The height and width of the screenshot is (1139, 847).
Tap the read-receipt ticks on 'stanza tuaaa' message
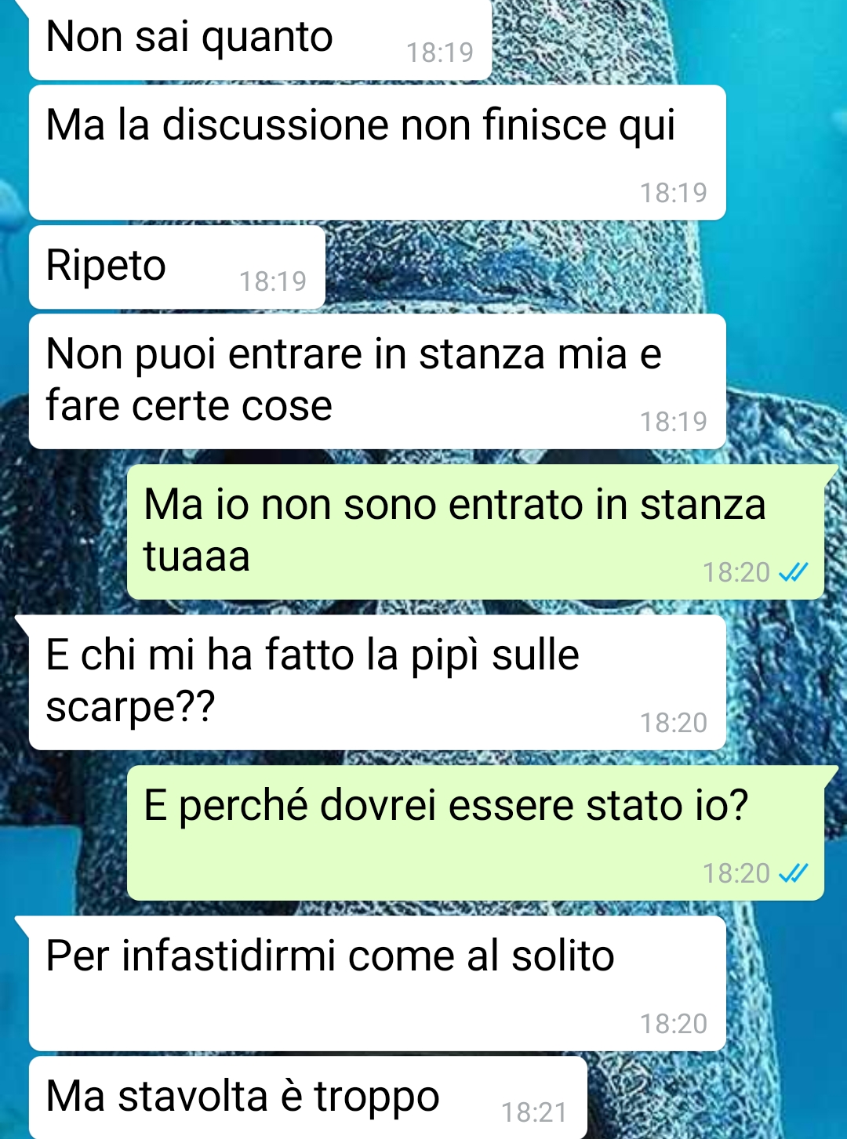pyautogui.click(x=793, y=573)
